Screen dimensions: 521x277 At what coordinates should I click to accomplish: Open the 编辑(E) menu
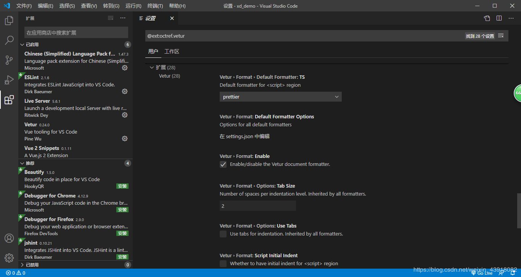45,6
